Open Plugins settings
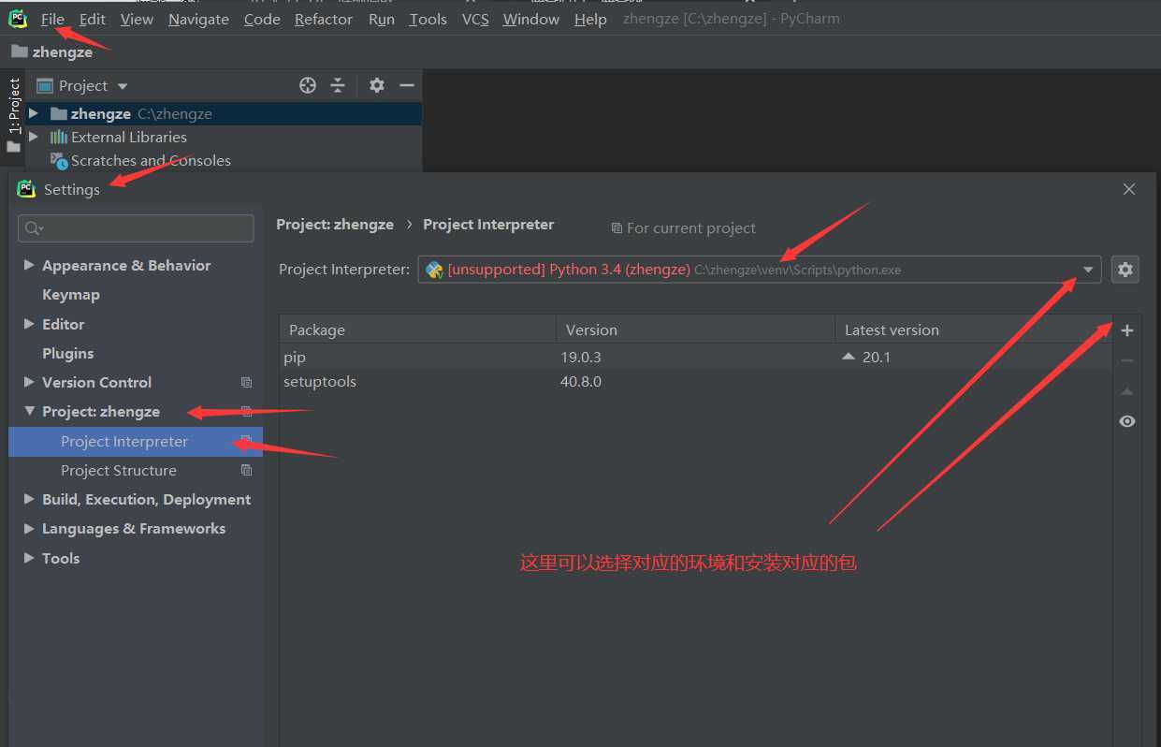1161x747 pixels. click(68, 353)
